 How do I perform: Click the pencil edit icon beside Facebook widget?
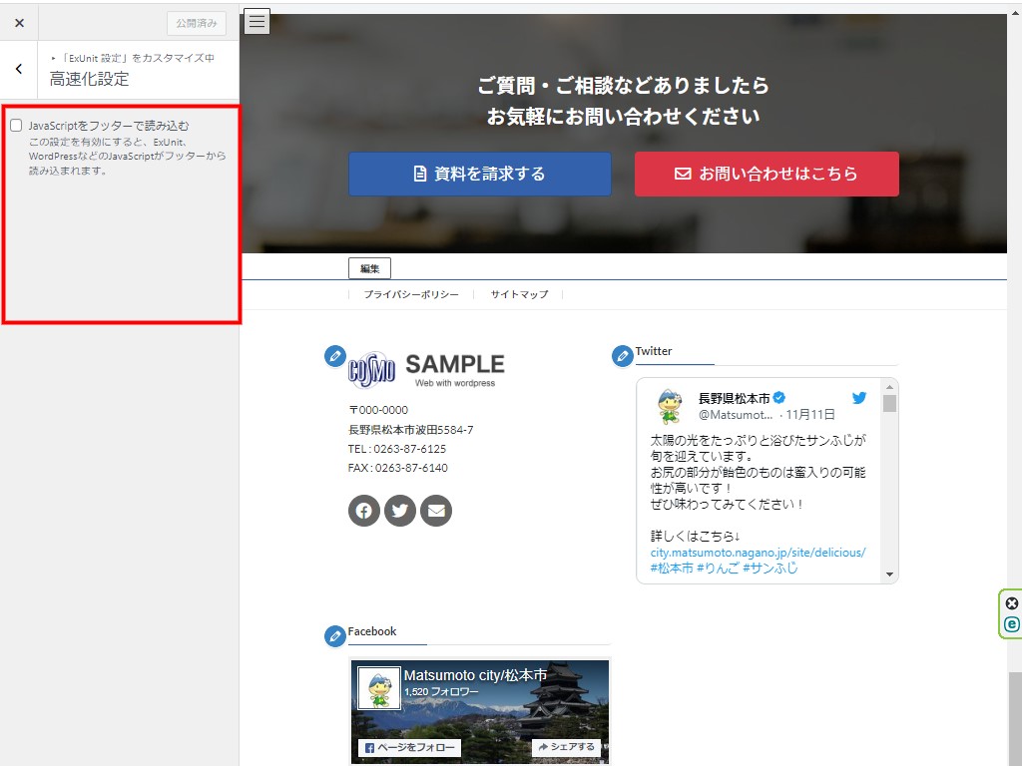pyautogui.click(x=335, y=635)
